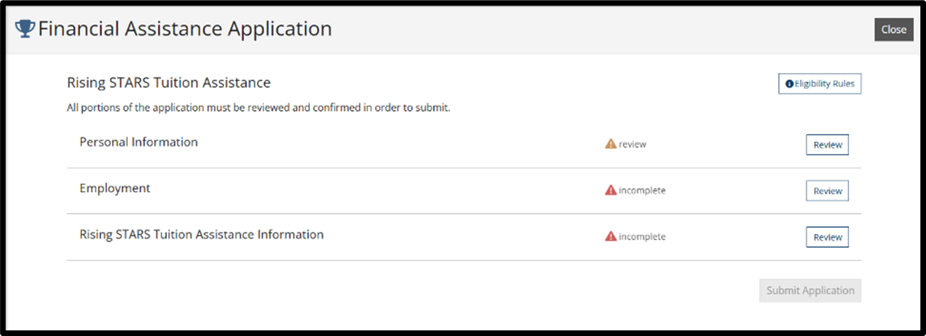The height and width of the screenshot is (336, 926).
Task: Click the red warning icon for Employment
Action: click(x=611, y=190)
